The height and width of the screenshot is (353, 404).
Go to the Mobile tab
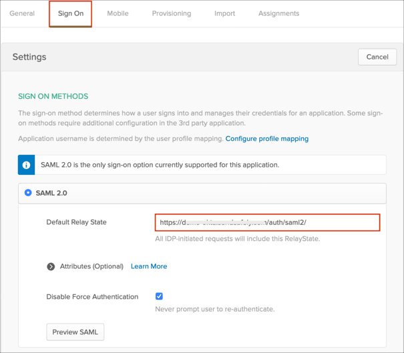118,13
